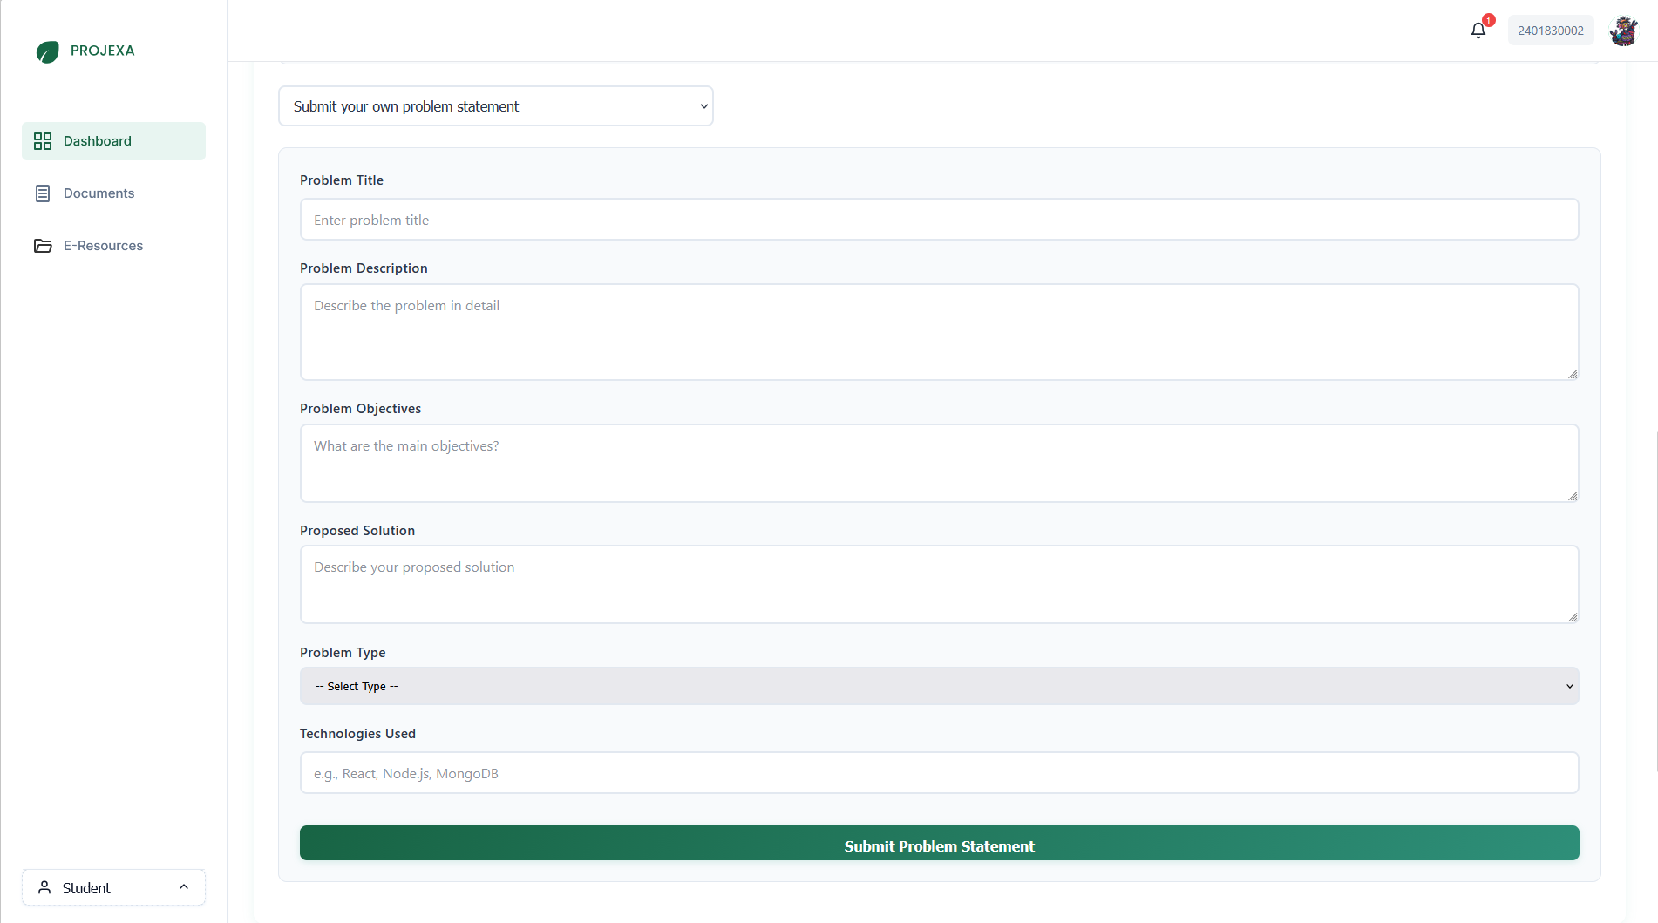Click the person icon next to Student
1658x923 pixels.
[x=44, y=886]
